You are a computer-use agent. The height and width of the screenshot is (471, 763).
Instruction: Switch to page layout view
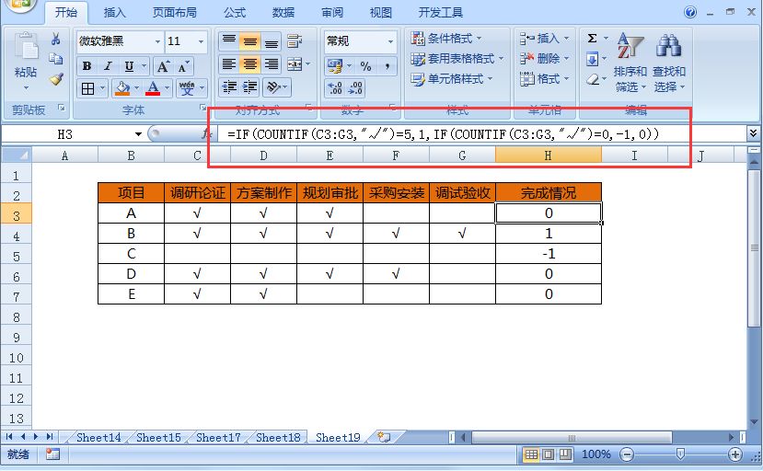[548, 454]
